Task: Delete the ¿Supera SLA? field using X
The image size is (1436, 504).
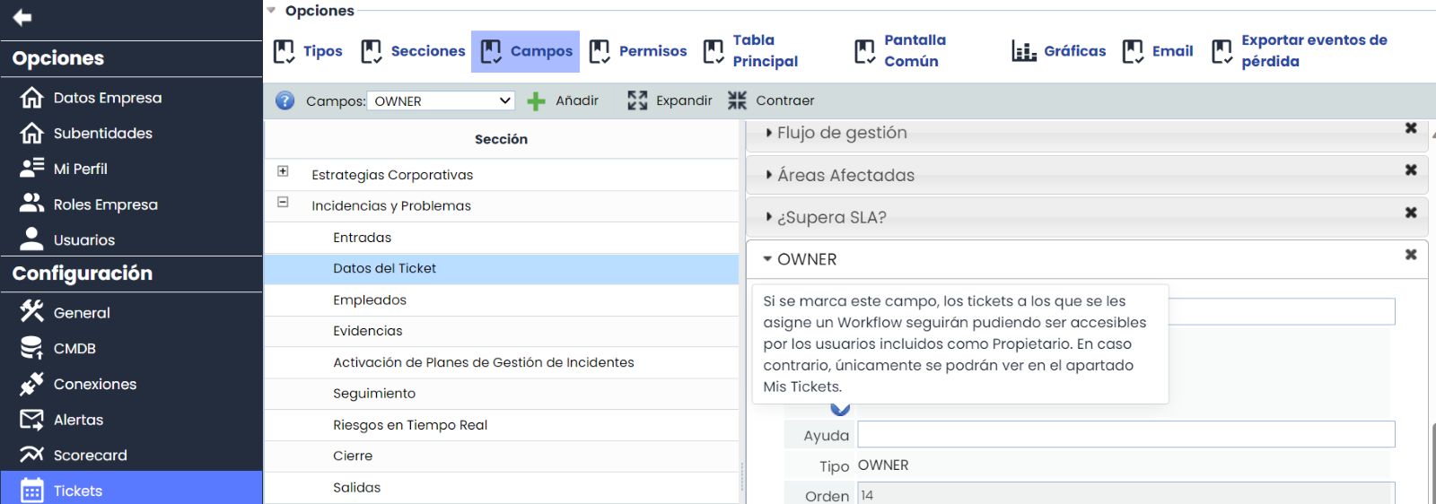Action: pyautogui.click(x=1411, y=213)
